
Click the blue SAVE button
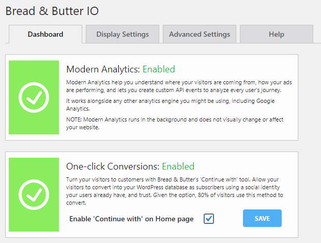click(x=262, y=218)
